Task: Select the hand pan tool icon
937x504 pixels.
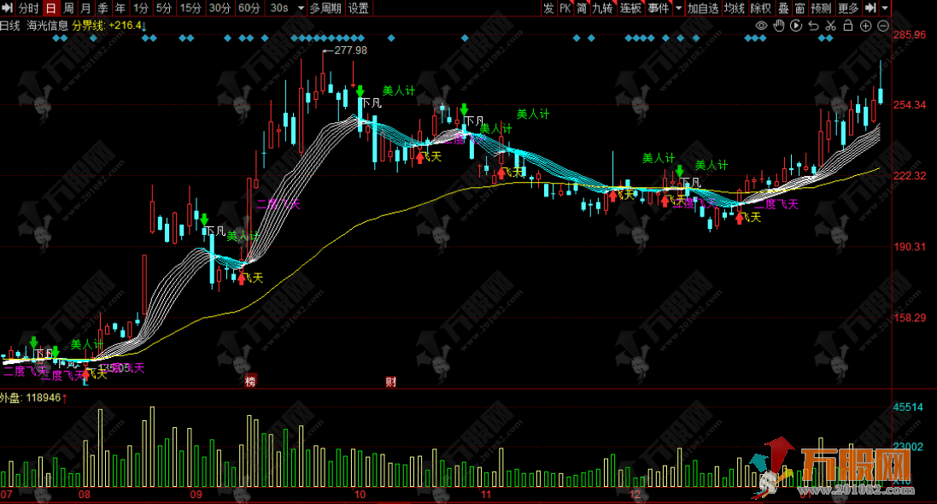Action: point(778,26)
